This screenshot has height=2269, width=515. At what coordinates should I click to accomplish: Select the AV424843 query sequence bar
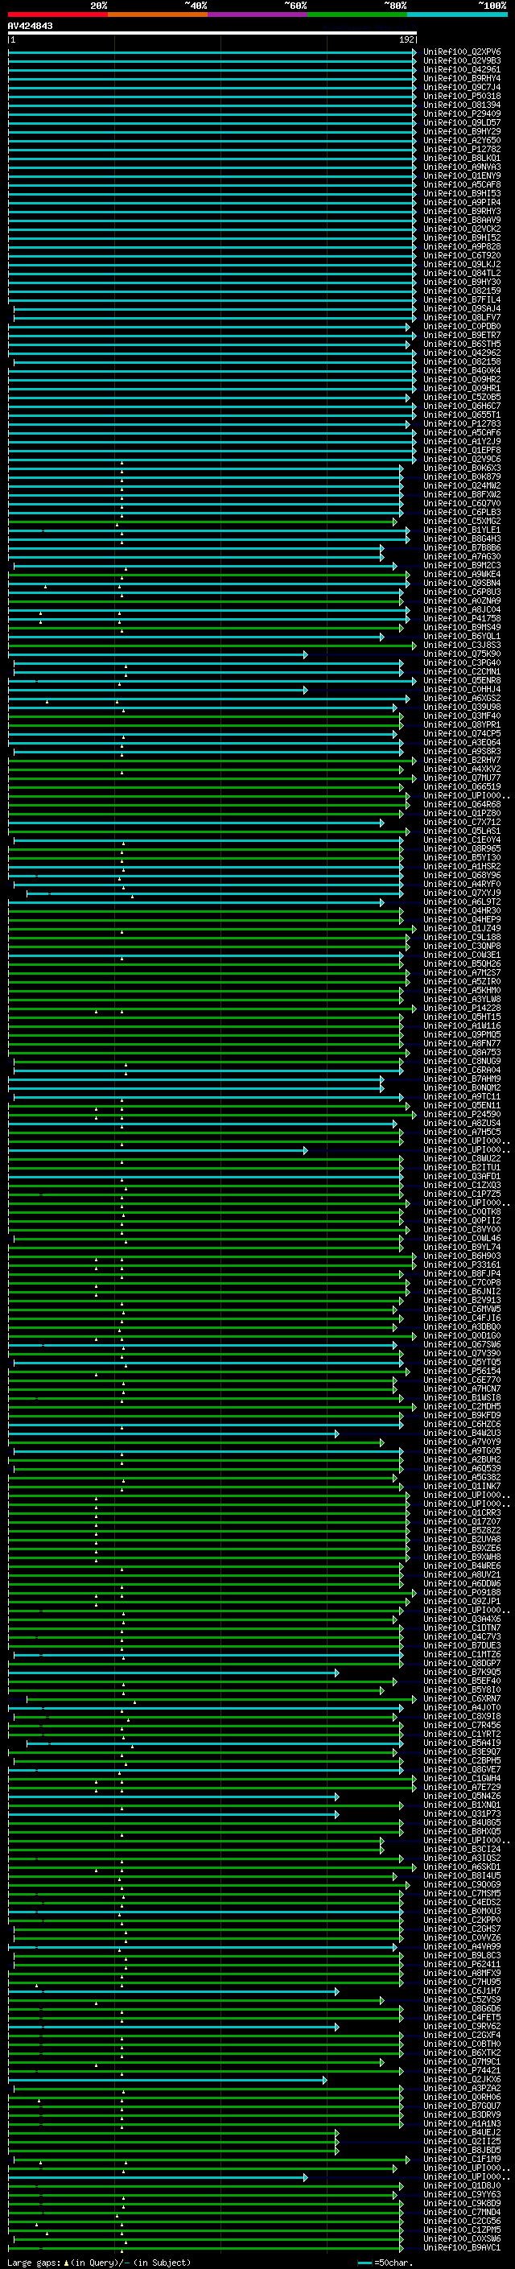212,34
